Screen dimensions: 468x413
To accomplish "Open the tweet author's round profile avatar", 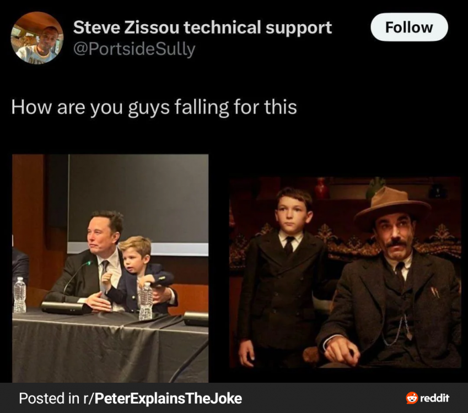I will (37, 38).
